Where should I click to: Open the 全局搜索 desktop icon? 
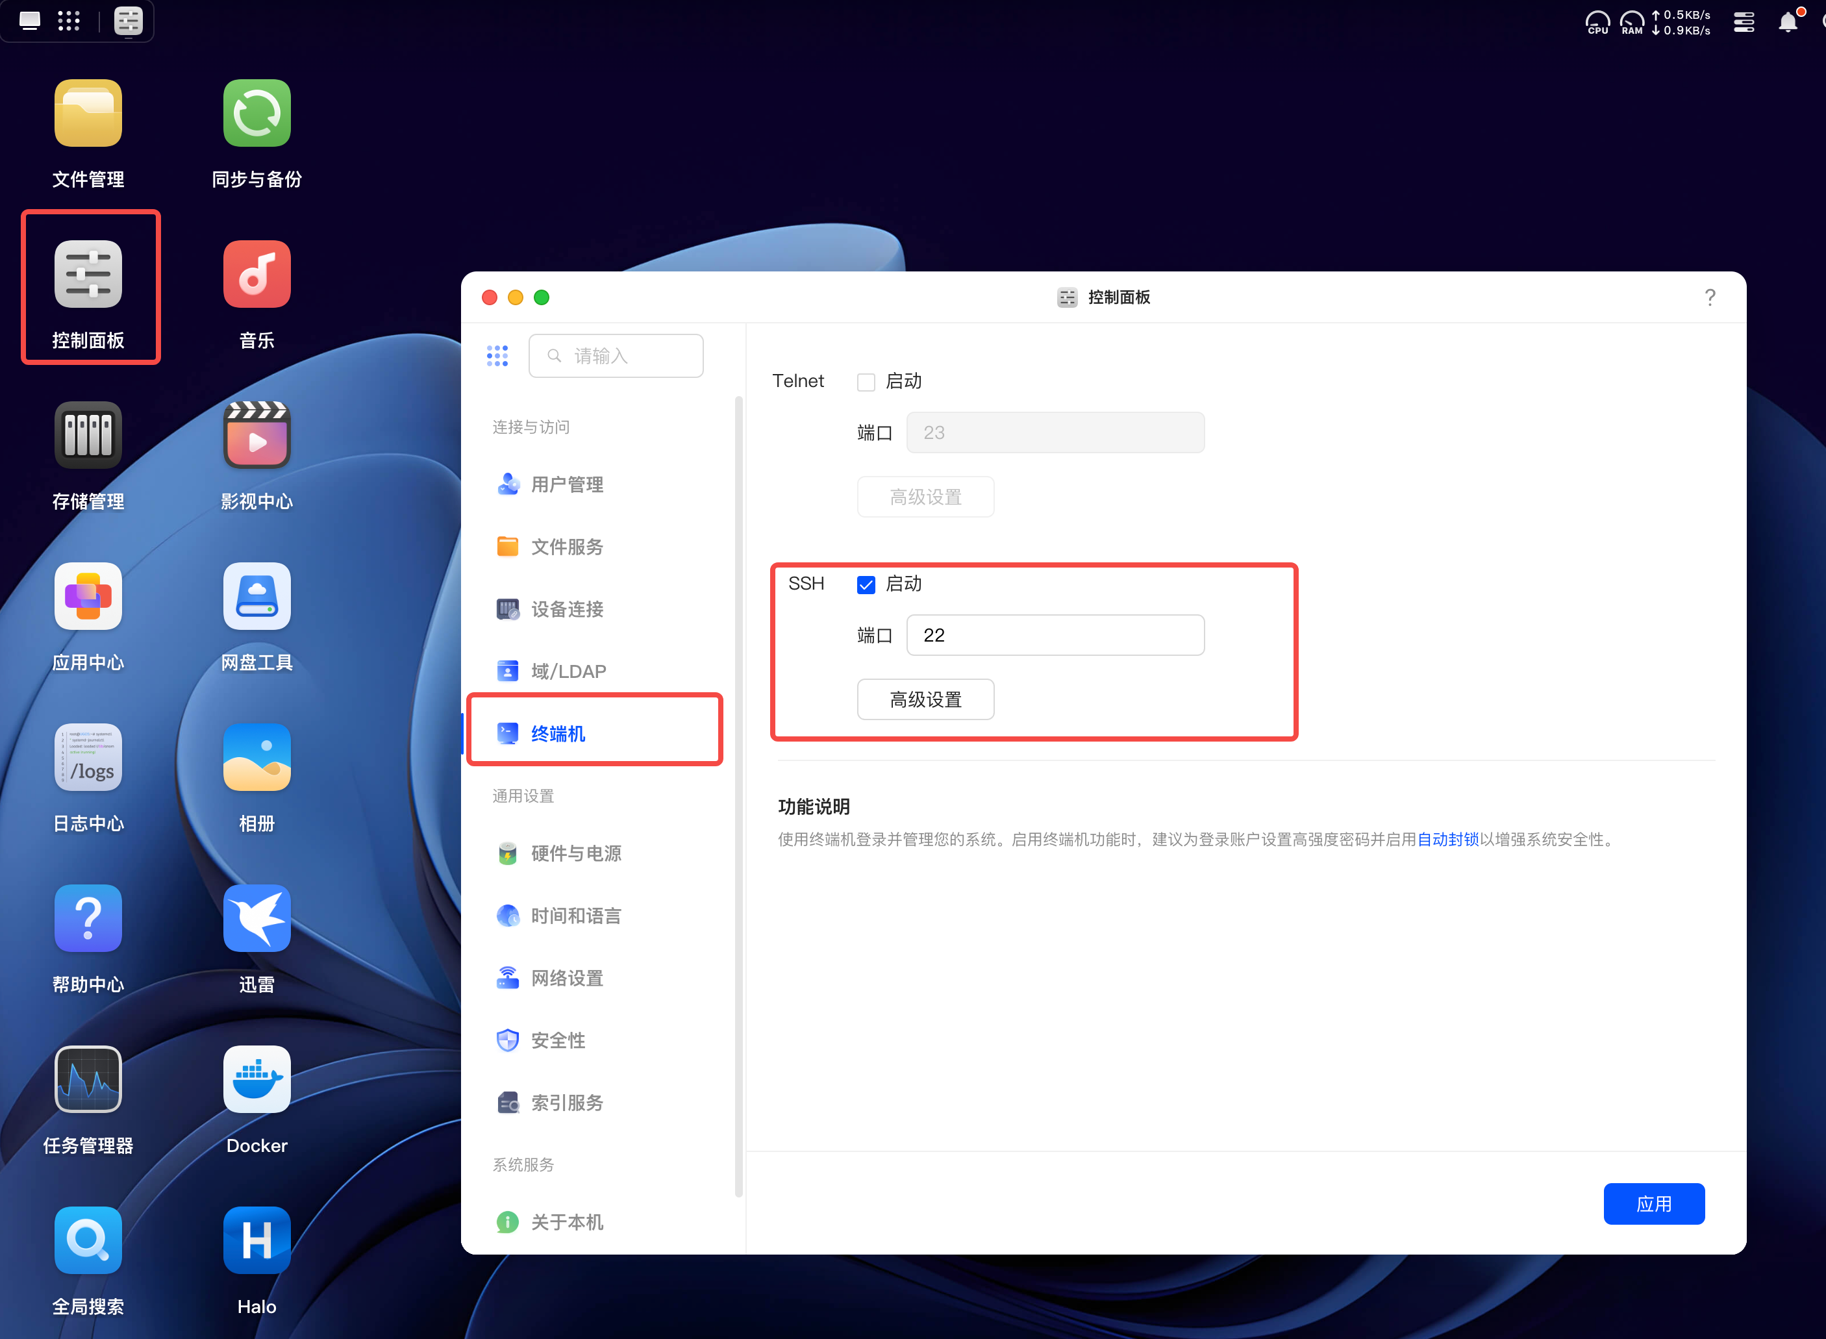[88, 1240]
